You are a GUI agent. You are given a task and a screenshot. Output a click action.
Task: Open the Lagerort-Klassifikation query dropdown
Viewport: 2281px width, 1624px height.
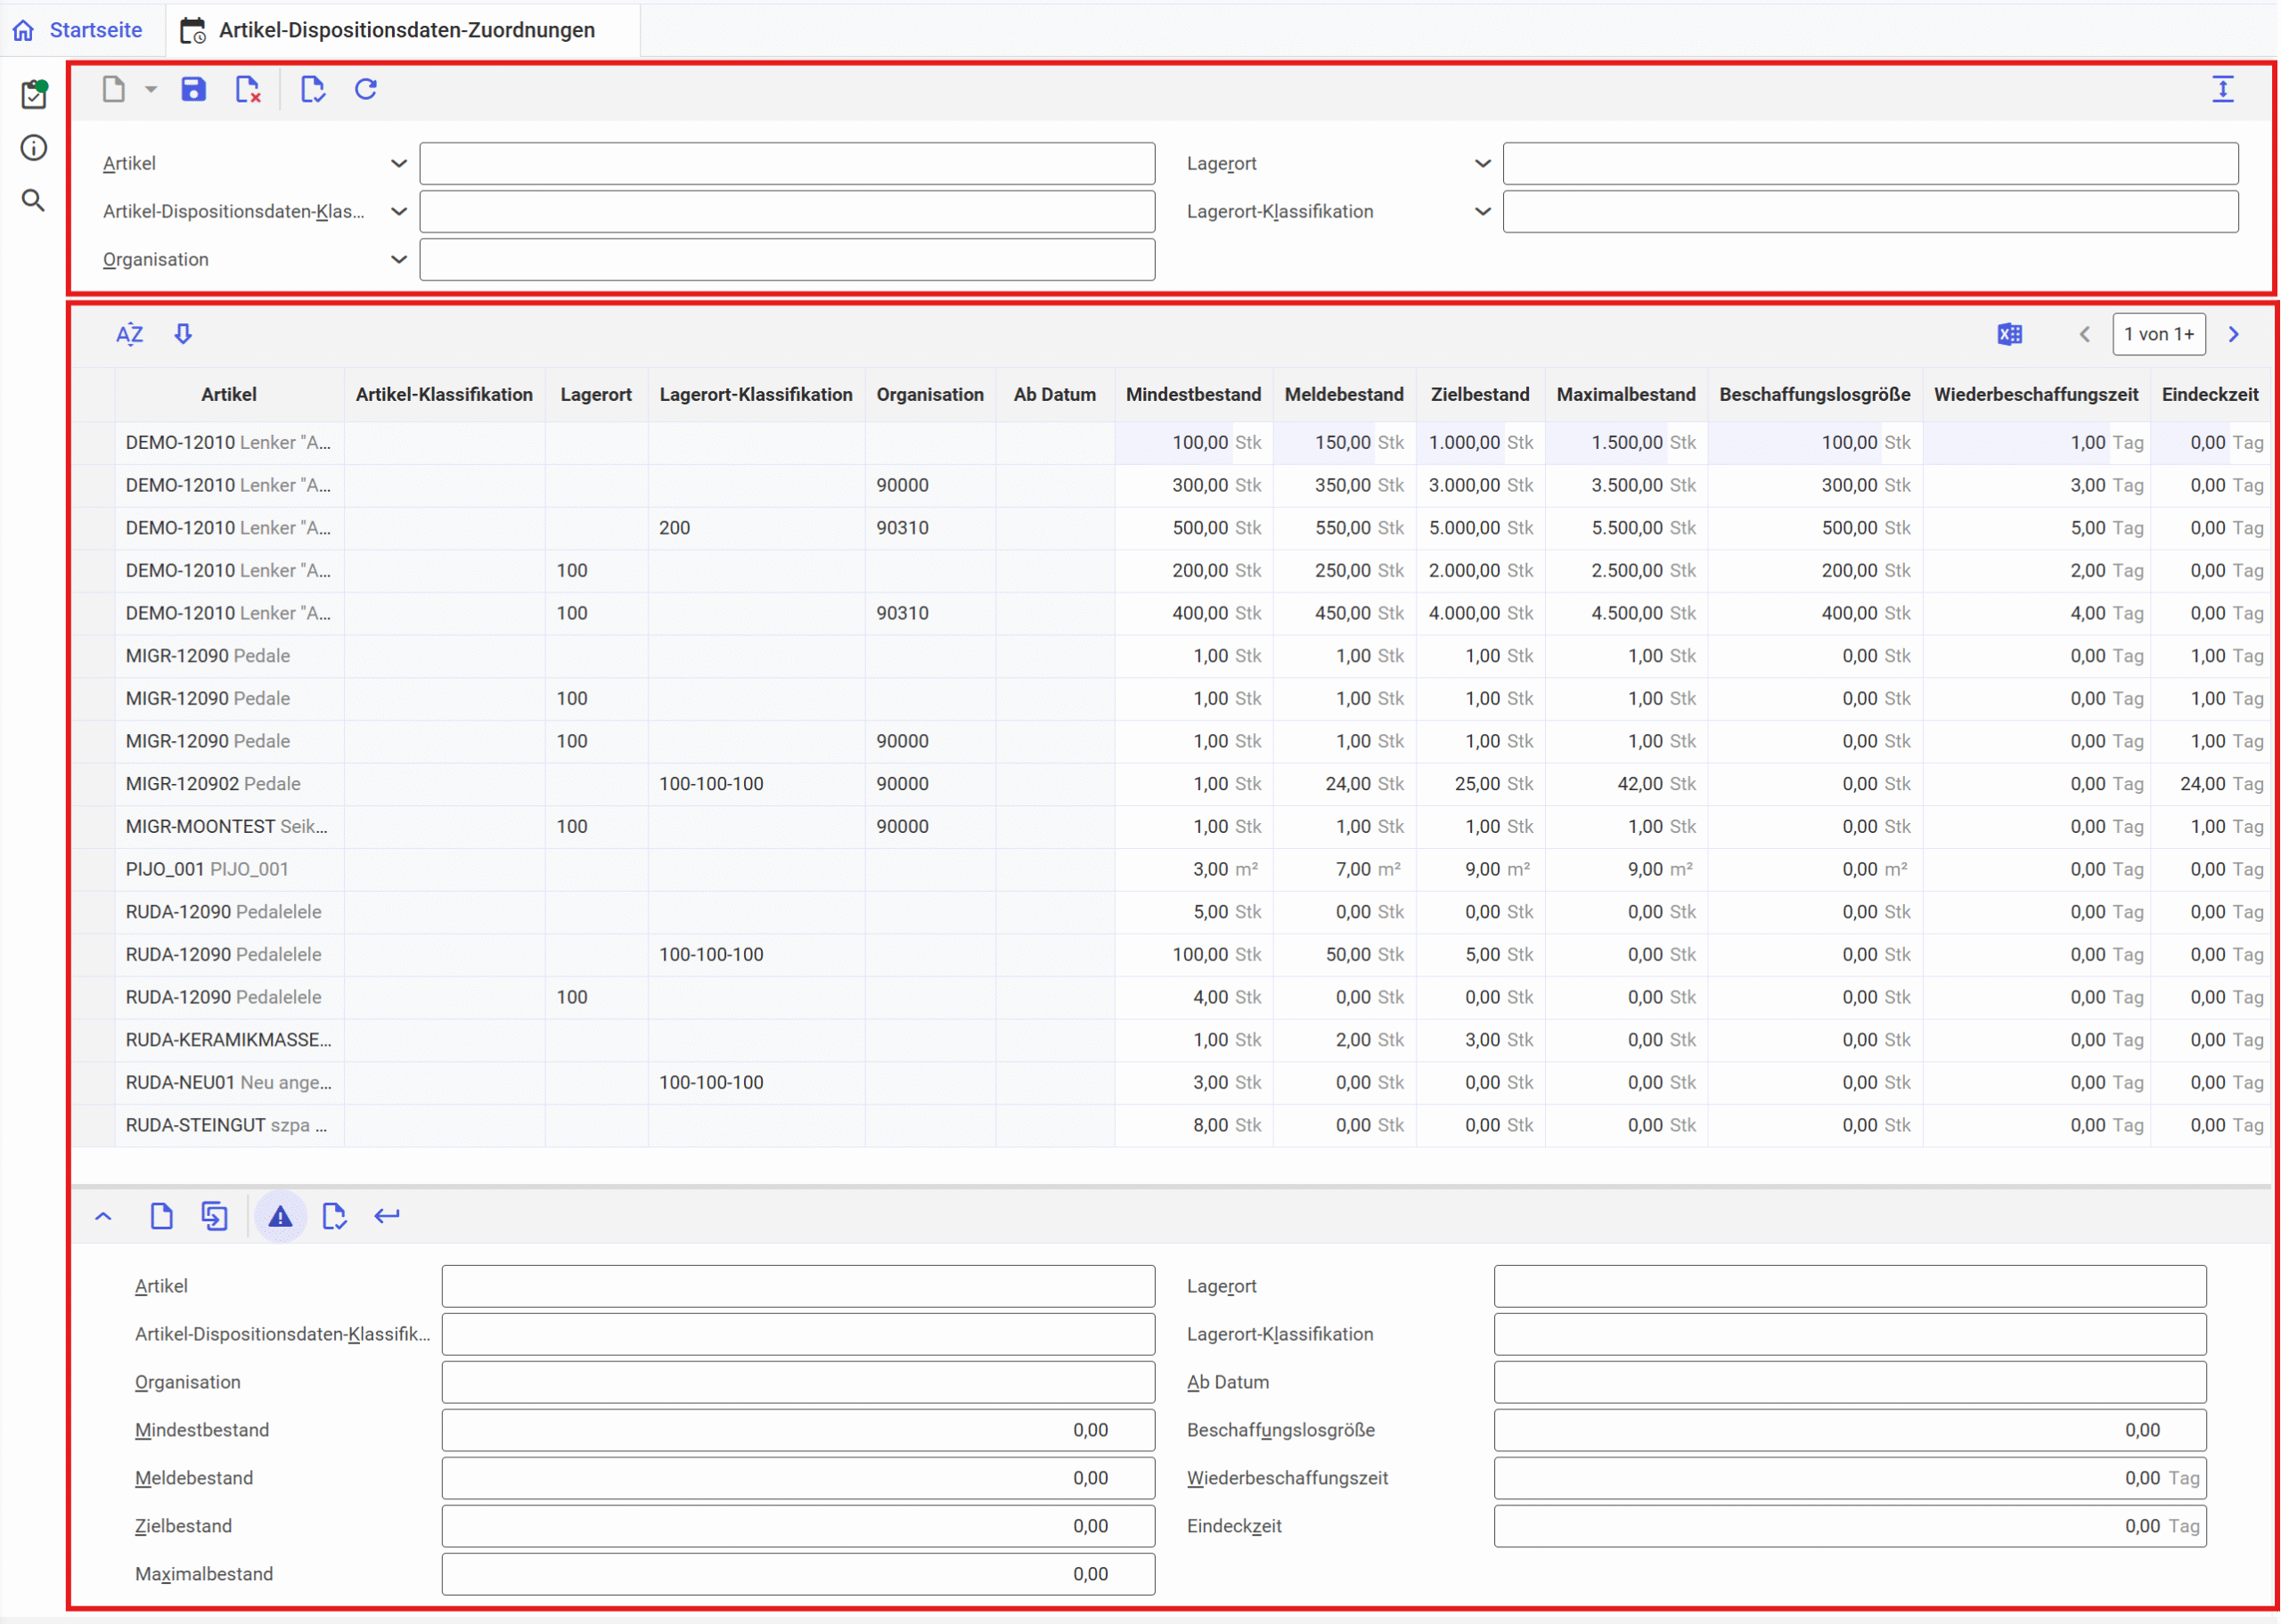(x=1483, y=211)
